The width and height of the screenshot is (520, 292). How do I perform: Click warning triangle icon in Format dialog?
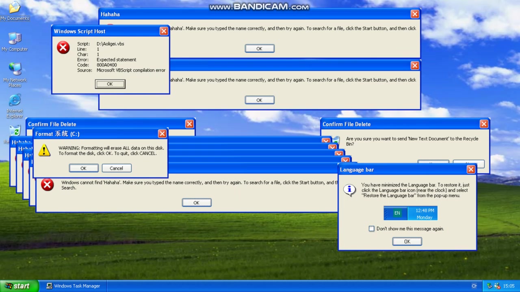[44, 150]
